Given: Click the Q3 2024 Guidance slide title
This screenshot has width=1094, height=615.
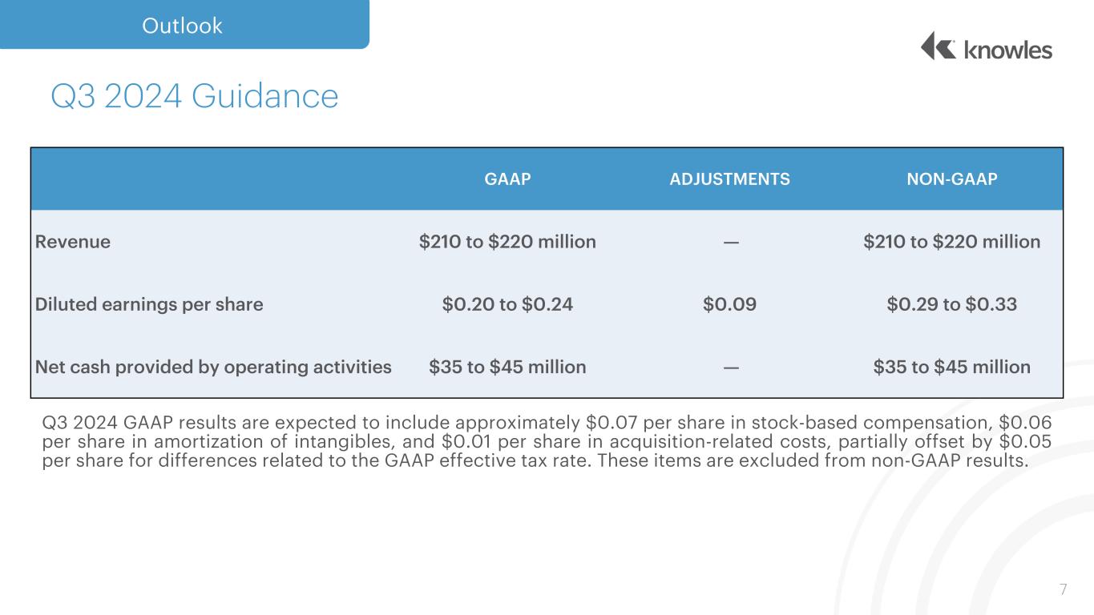Looking at the screenshot, I should [x=194, y=97].
